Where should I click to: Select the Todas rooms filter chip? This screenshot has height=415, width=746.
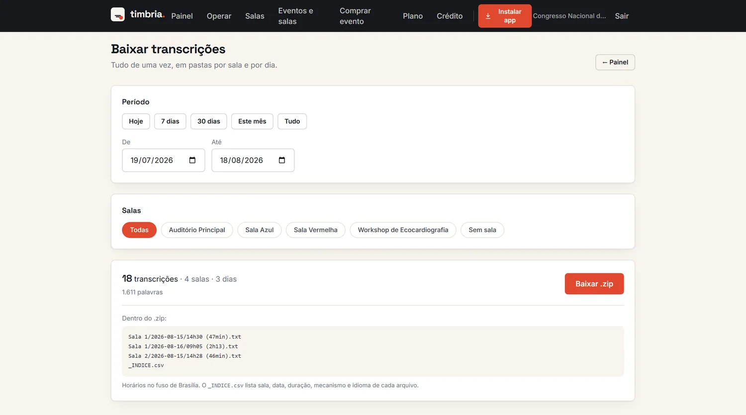(139, 230)
